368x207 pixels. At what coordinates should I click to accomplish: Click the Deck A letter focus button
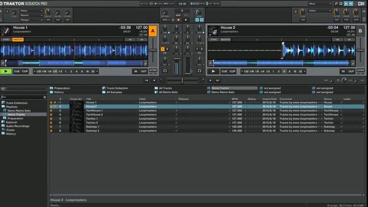(153, 30)
